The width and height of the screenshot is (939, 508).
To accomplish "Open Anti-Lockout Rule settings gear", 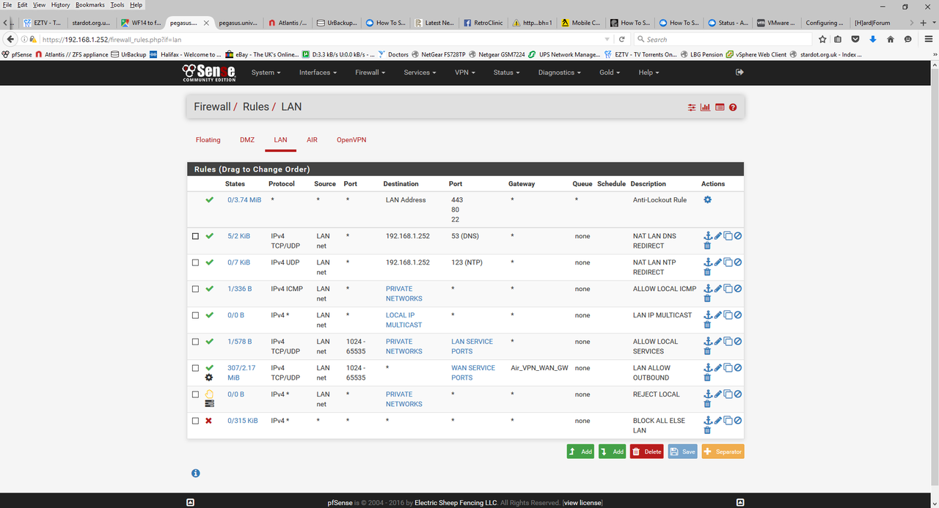I will pyautogui.click(x=708, y=199).
